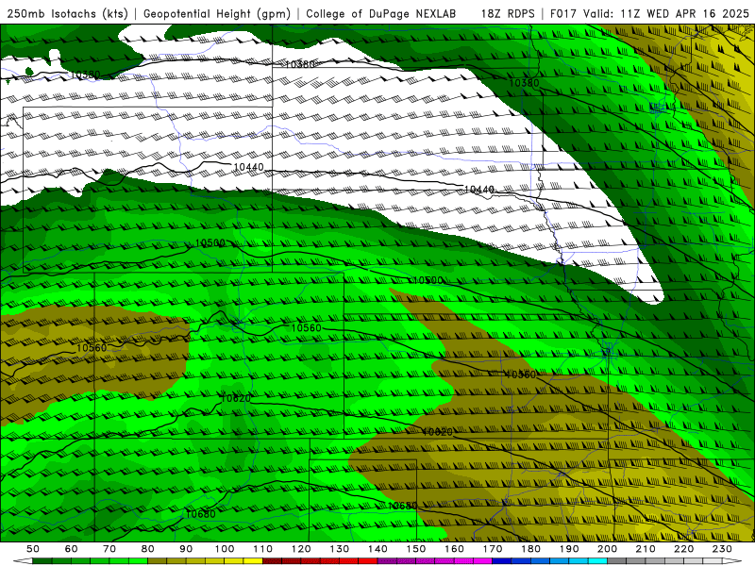Click the easternmost 10440 contour label
The width and height of the screenshot is (755, 566).
click(479, 190)
